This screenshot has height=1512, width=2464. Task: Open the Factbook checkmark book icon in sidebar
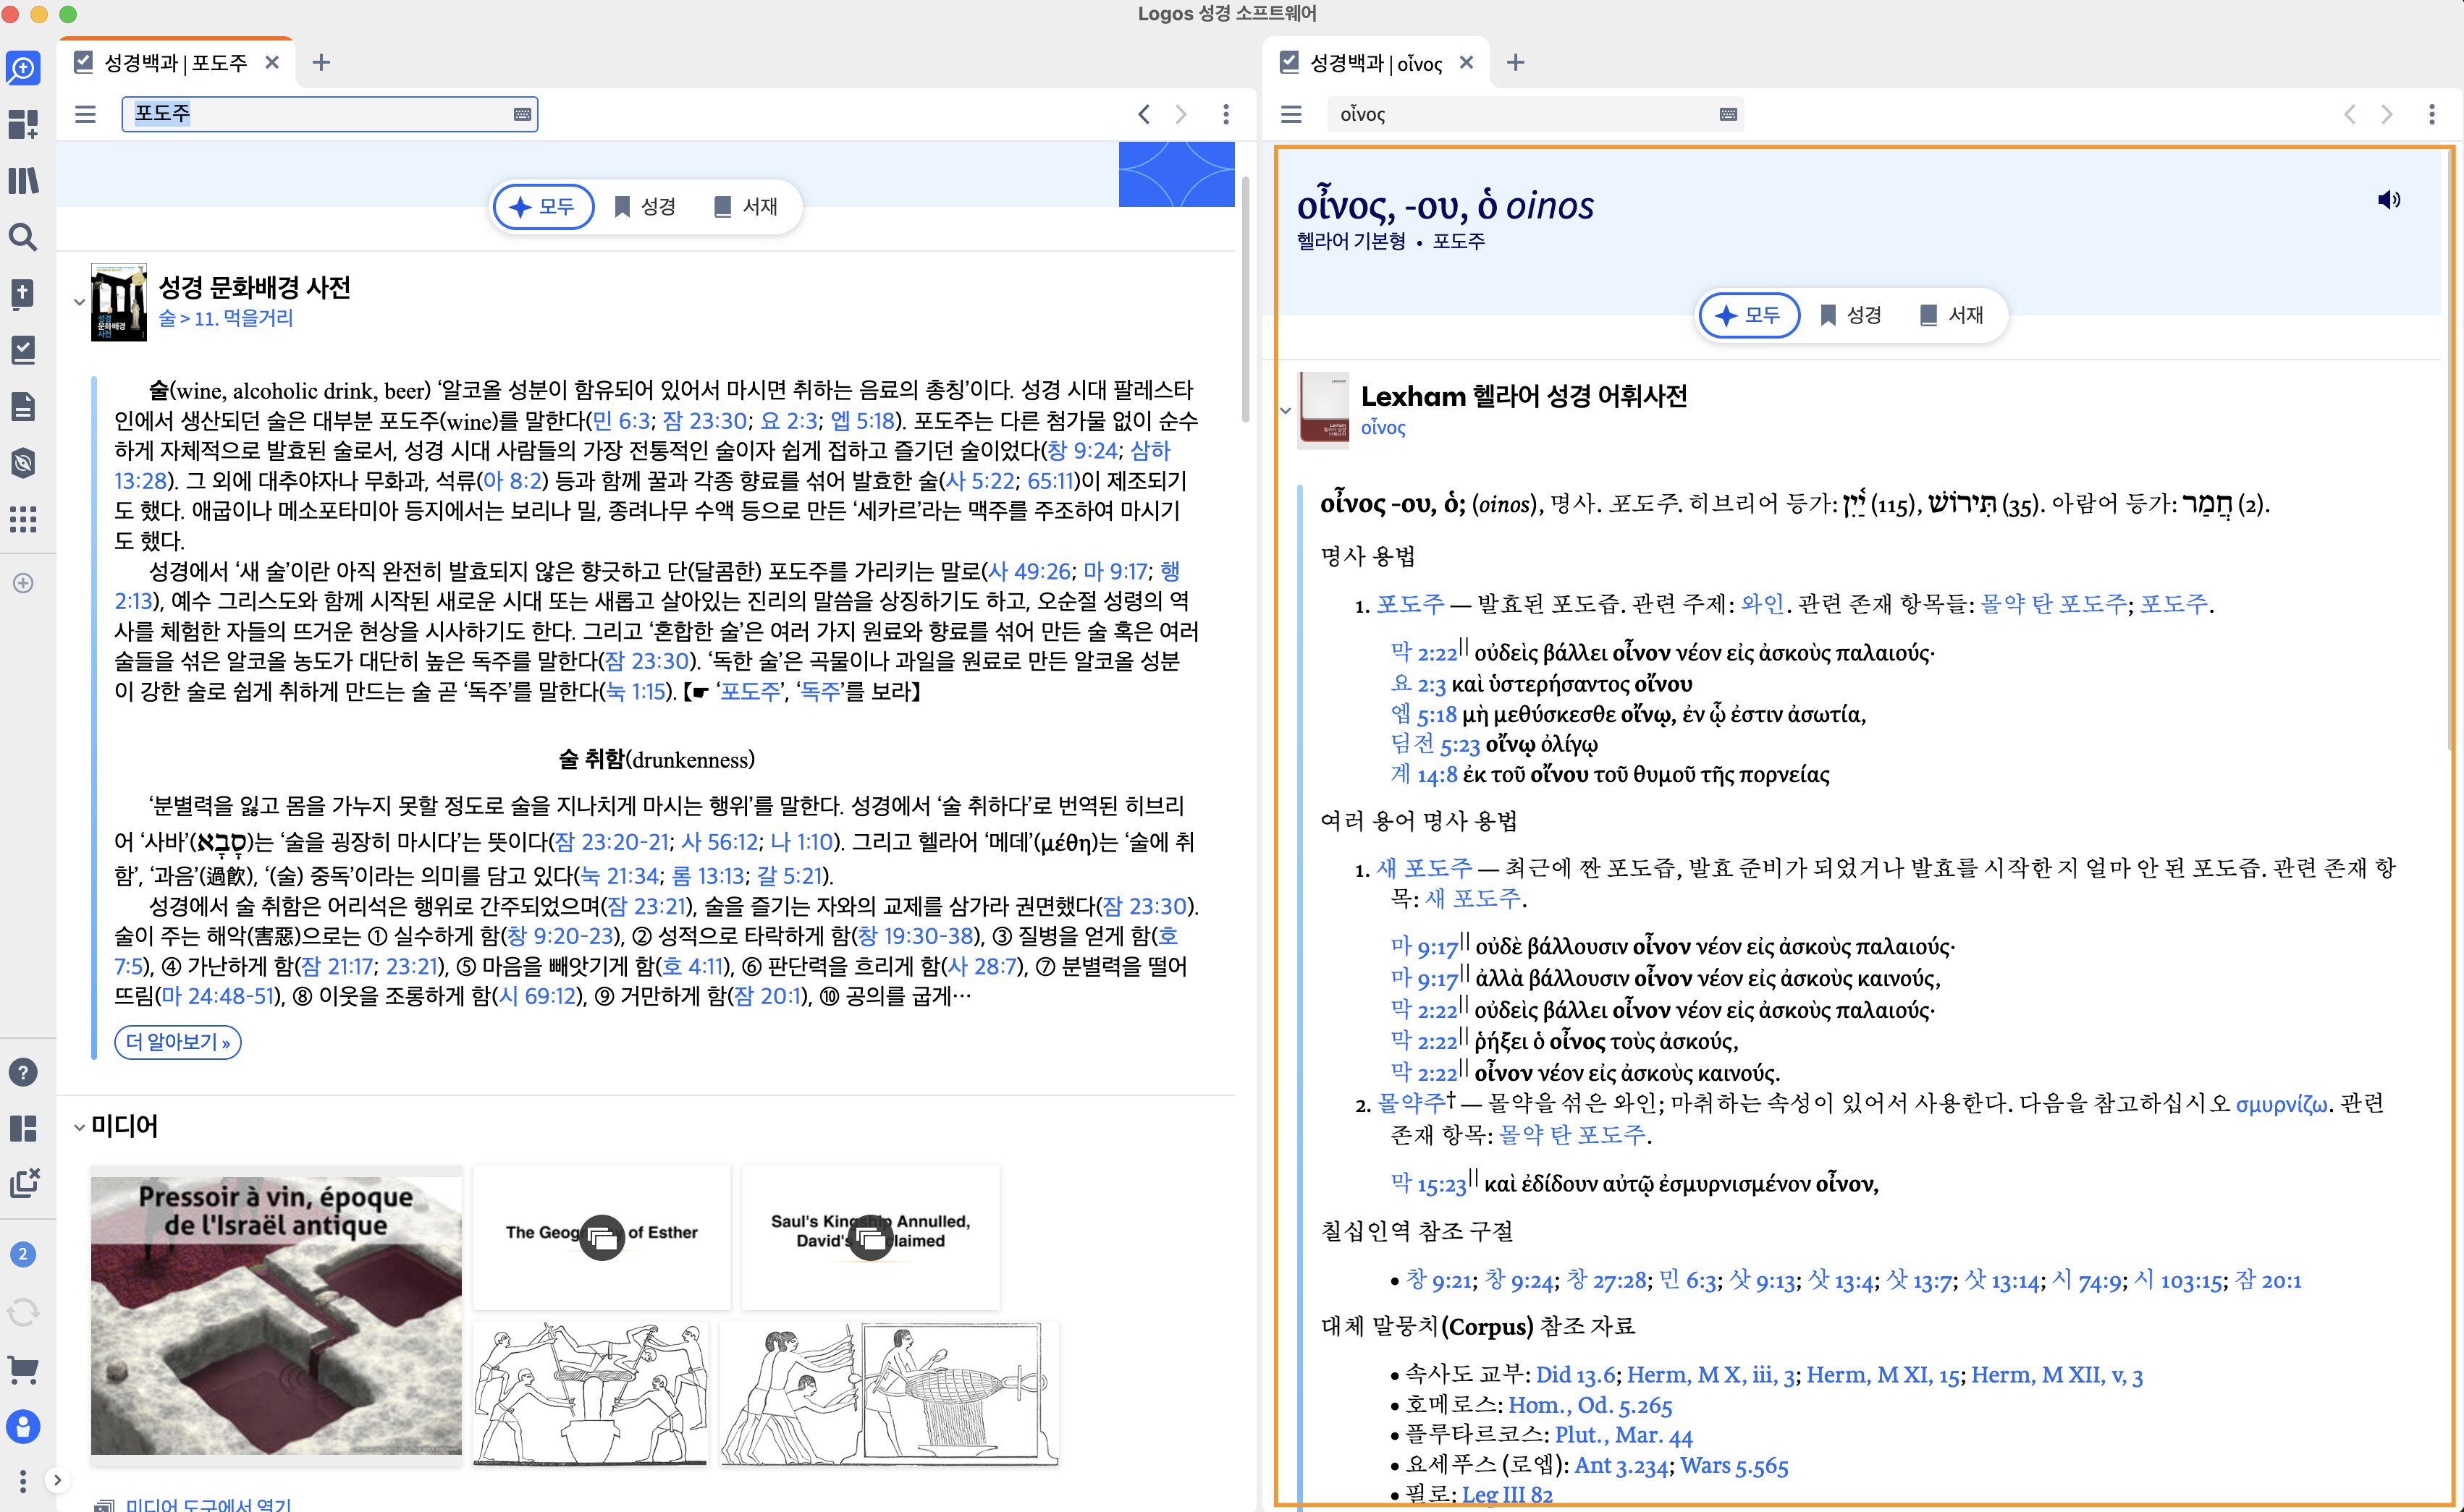(x=23, y=350)
